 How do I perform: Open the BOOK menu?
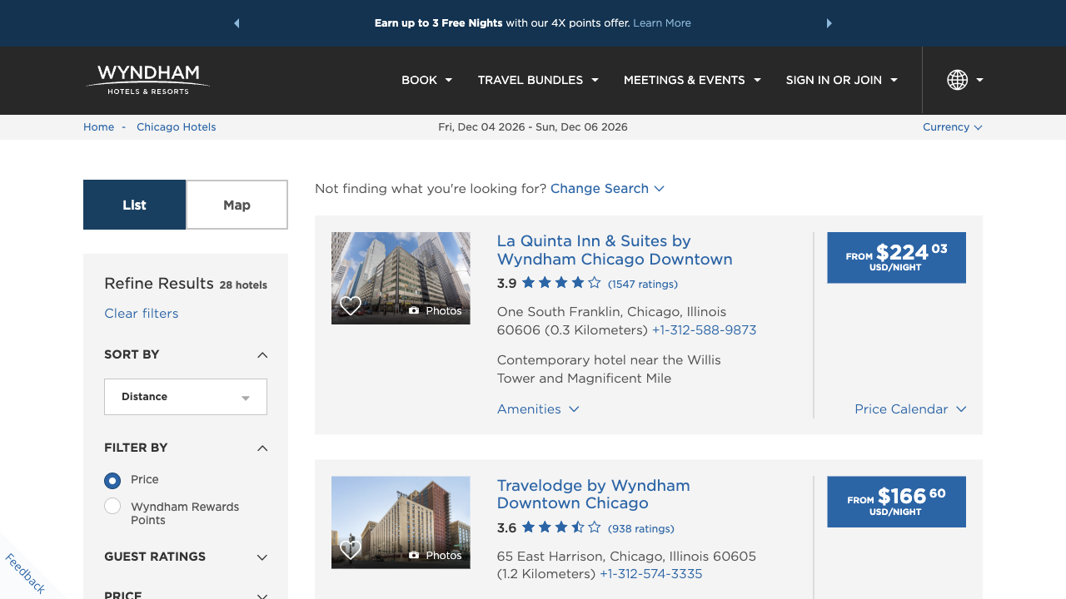point(426,80)
